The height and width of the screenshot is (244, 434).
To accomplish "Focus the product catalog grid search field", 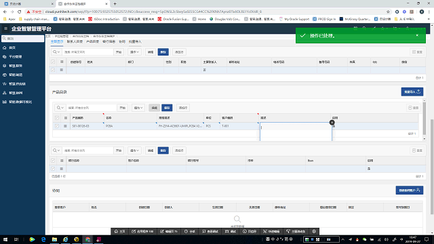I will point(91,108).
